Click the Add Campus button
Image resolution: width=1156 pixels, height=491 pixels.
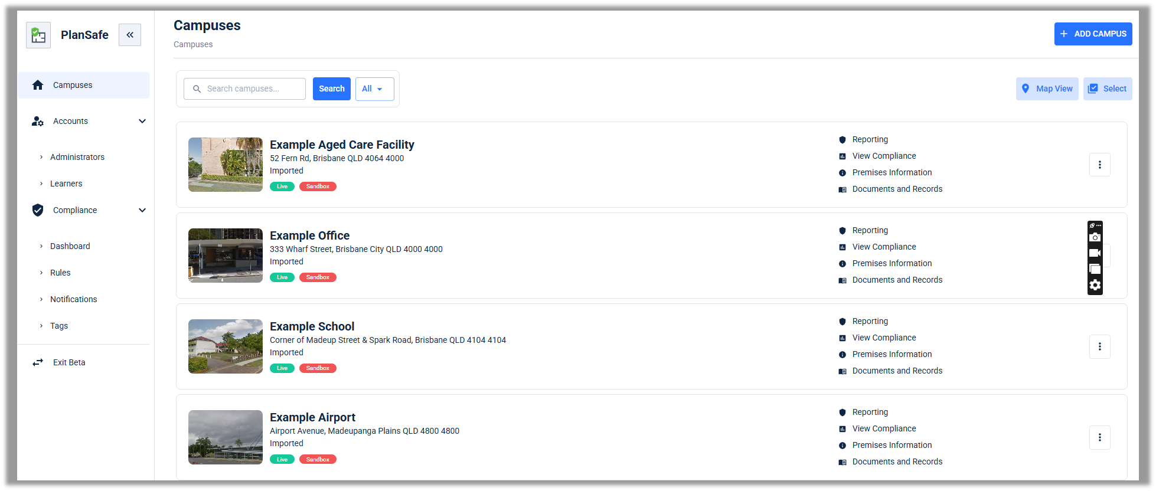point(1093,34)
